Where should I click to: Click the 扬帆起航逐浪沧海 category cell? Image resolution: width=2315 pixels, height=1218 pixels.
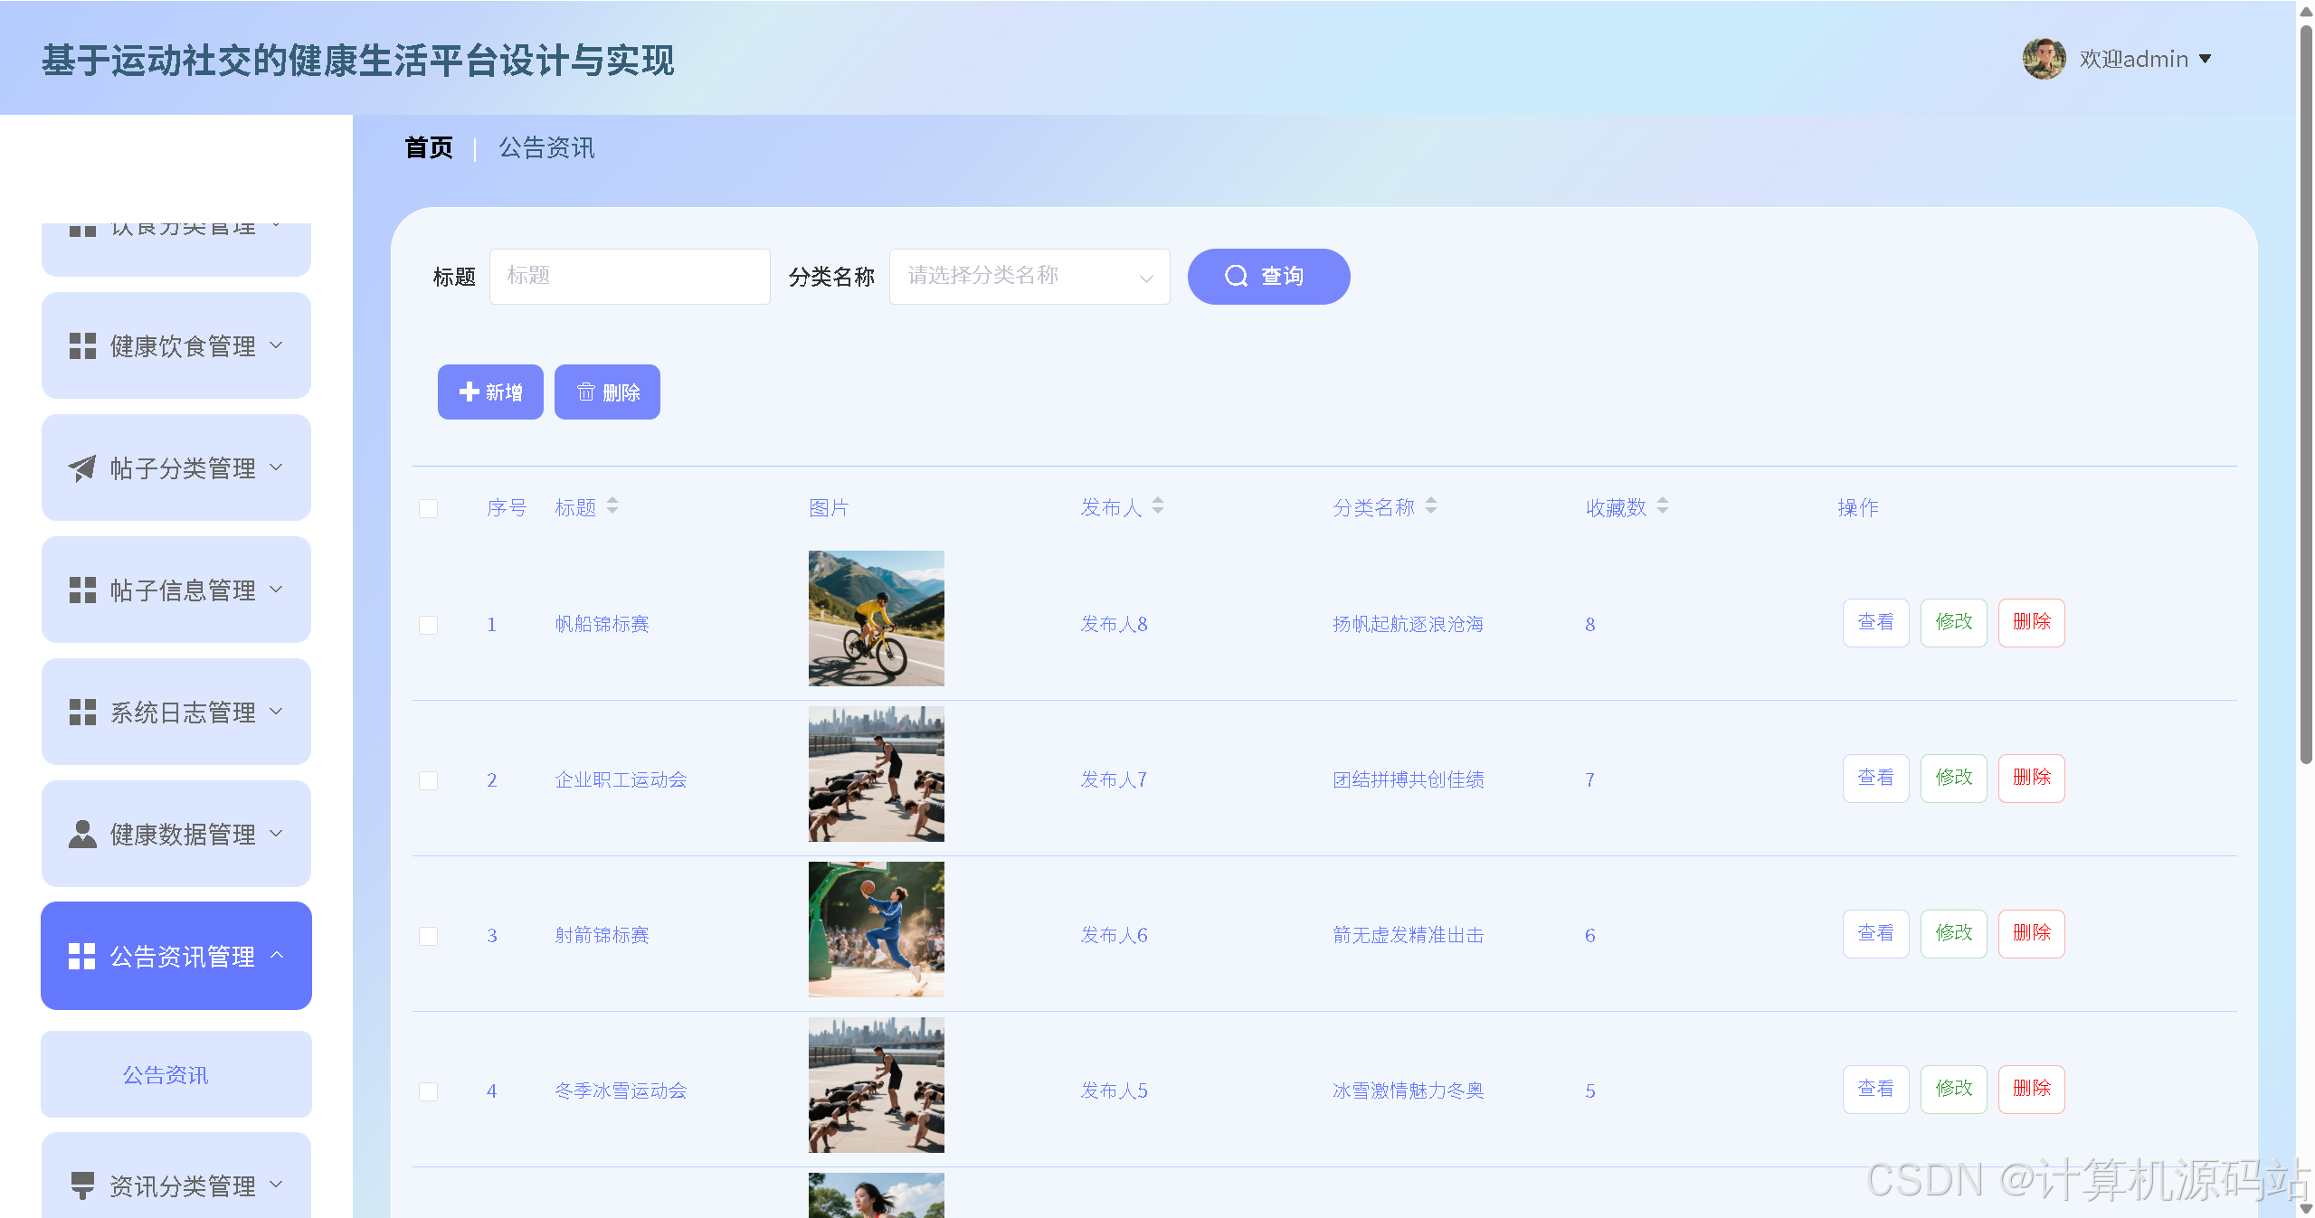point(1408,624)
